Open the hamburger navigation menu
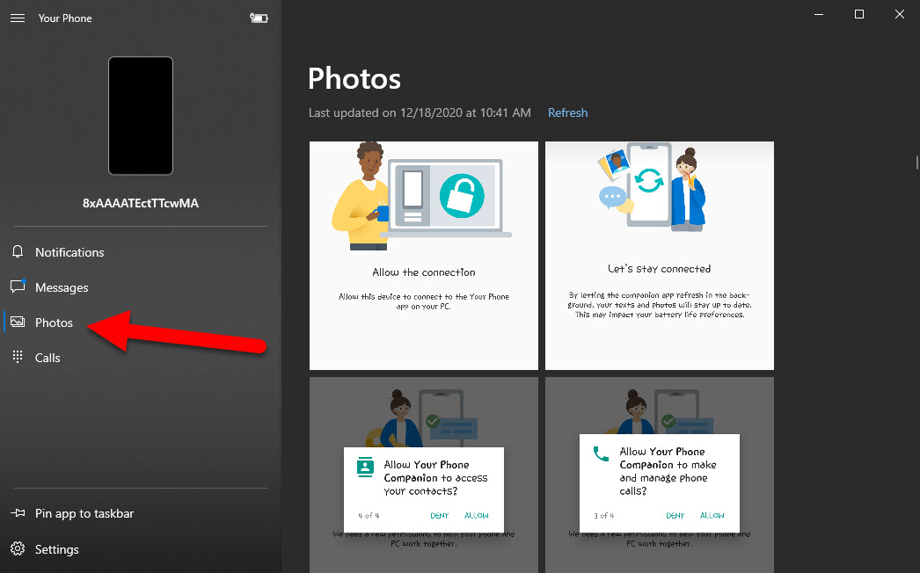This screenshot has height=573, width=920. (18, 17)
